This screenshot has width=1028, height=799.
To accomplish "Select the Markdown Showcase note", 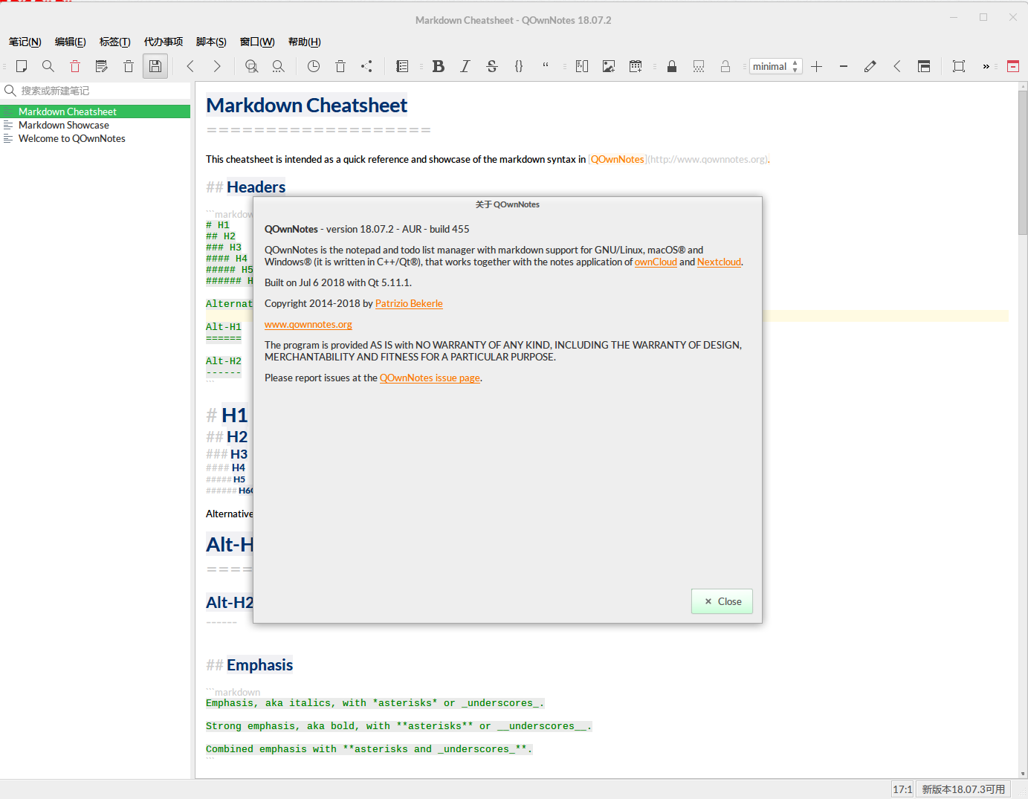I will pyautogui.click(x=95, y=125).
